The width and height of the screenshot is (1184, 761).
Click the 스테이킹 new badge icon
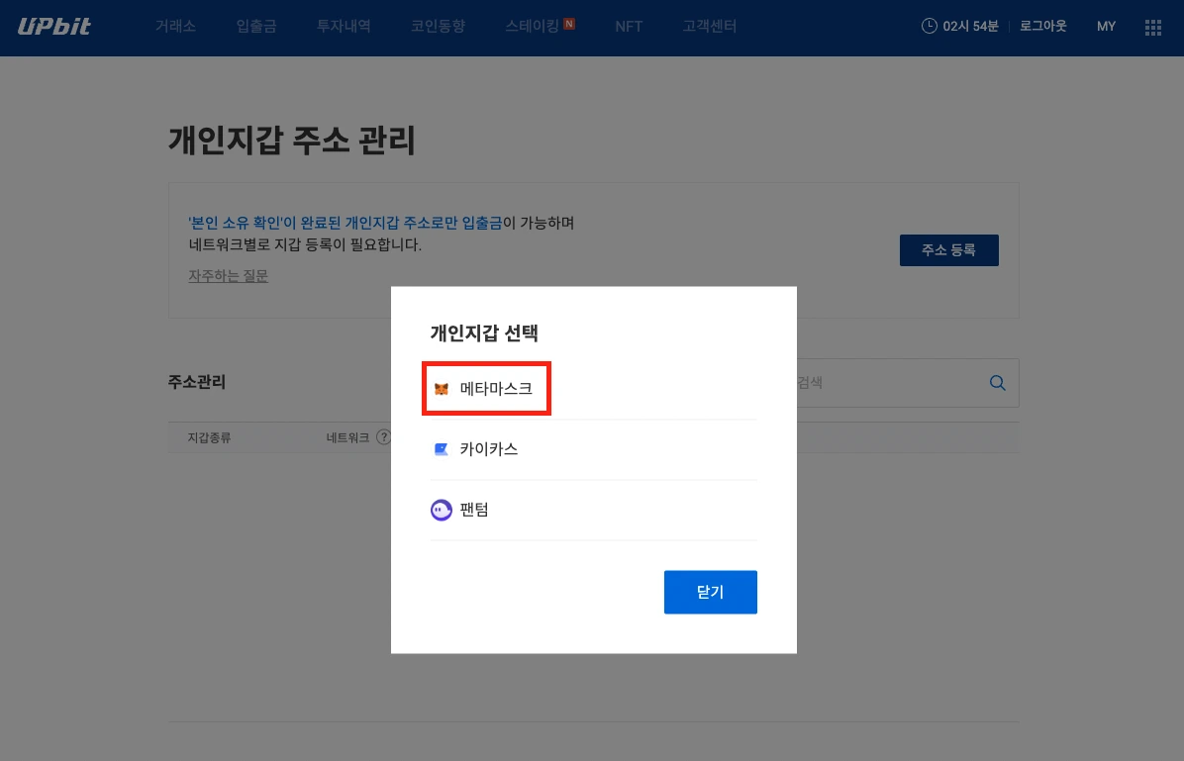pyautogui.click(x=569, y=24)
